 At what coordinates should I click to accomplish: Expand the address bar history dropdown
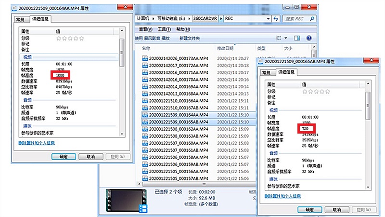pyautogui.click(x=268, y=19)
